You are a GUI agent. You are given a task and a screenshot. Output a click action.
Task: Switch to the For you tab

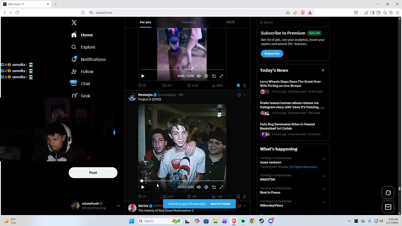point(145,22)
